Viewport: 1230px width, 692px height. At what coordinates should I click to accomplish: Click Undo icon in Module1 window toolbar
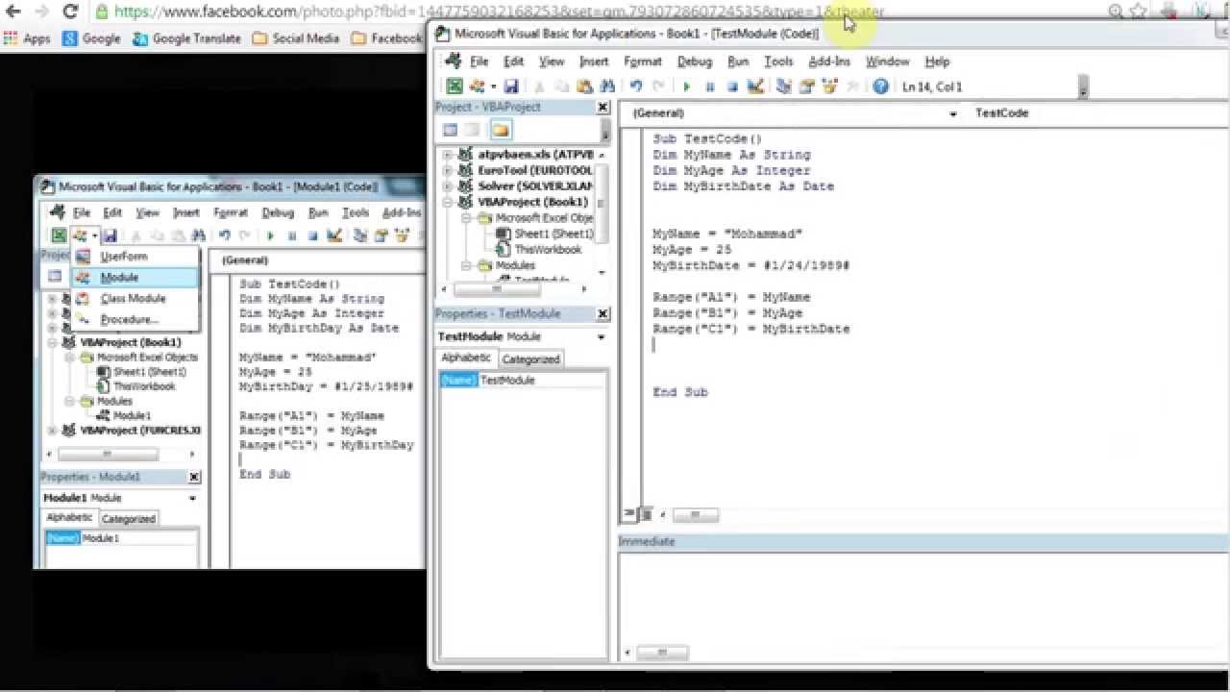(225, 235)
